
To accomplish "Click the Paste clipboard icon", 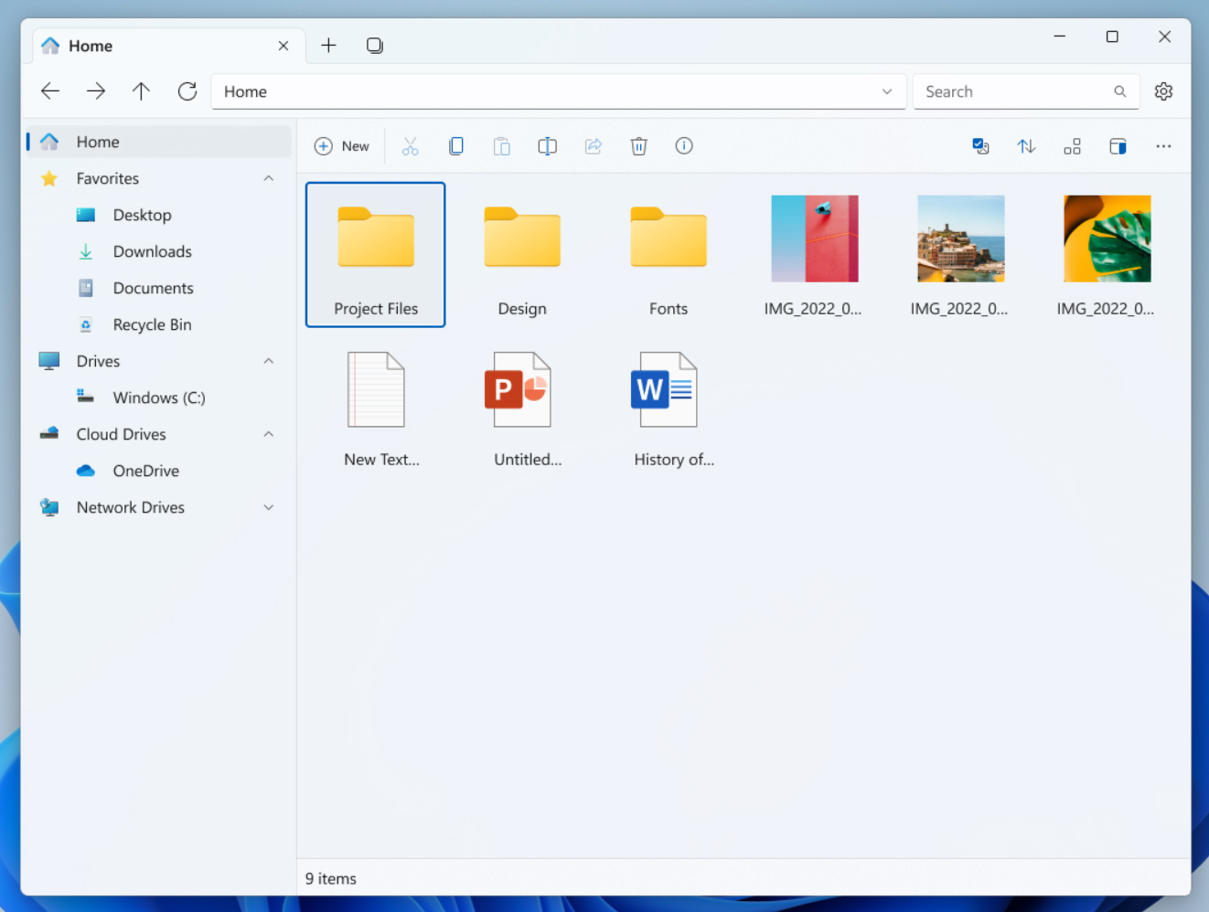I will (x=501, y=146).
